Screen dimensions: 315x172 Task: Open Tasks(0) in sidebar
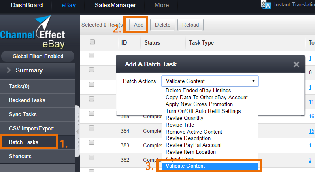37,86
